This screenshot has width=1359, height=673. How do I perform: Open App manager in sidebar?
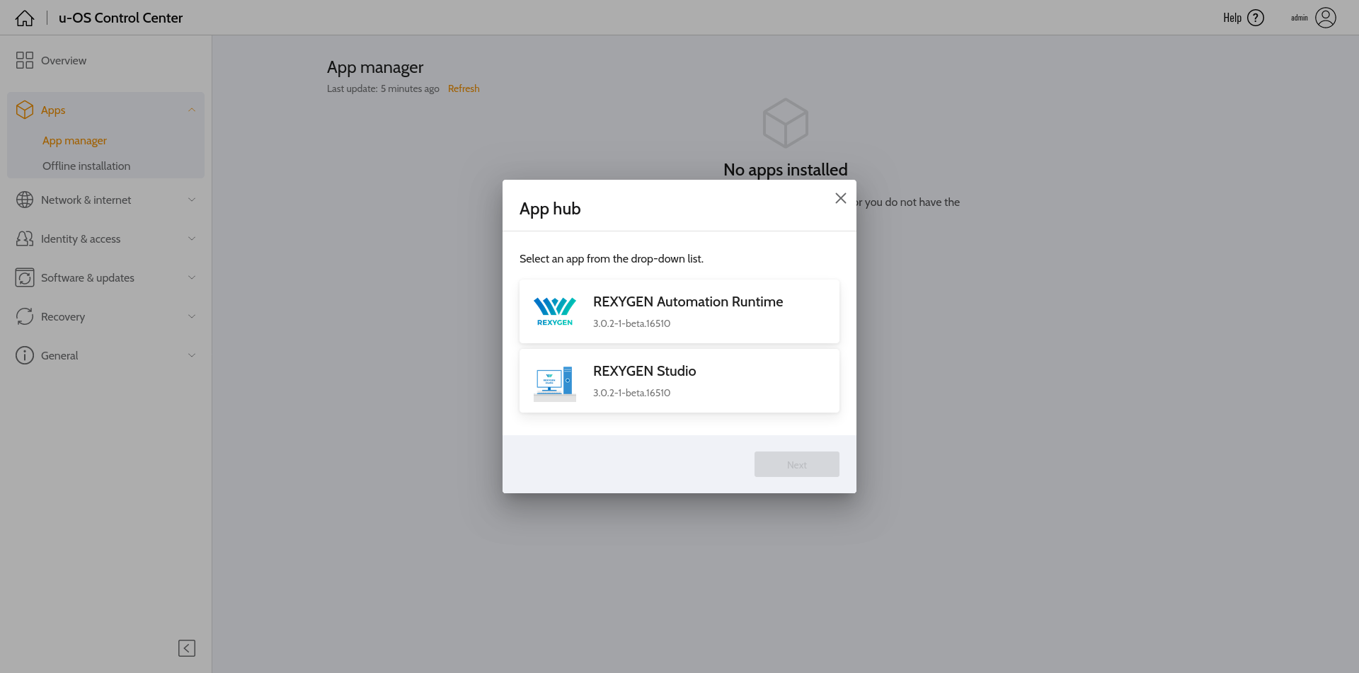tap(74, 141)
